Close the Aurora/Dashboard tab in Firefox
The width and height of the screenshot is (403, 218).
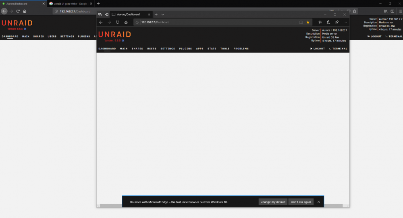(44, 4)
